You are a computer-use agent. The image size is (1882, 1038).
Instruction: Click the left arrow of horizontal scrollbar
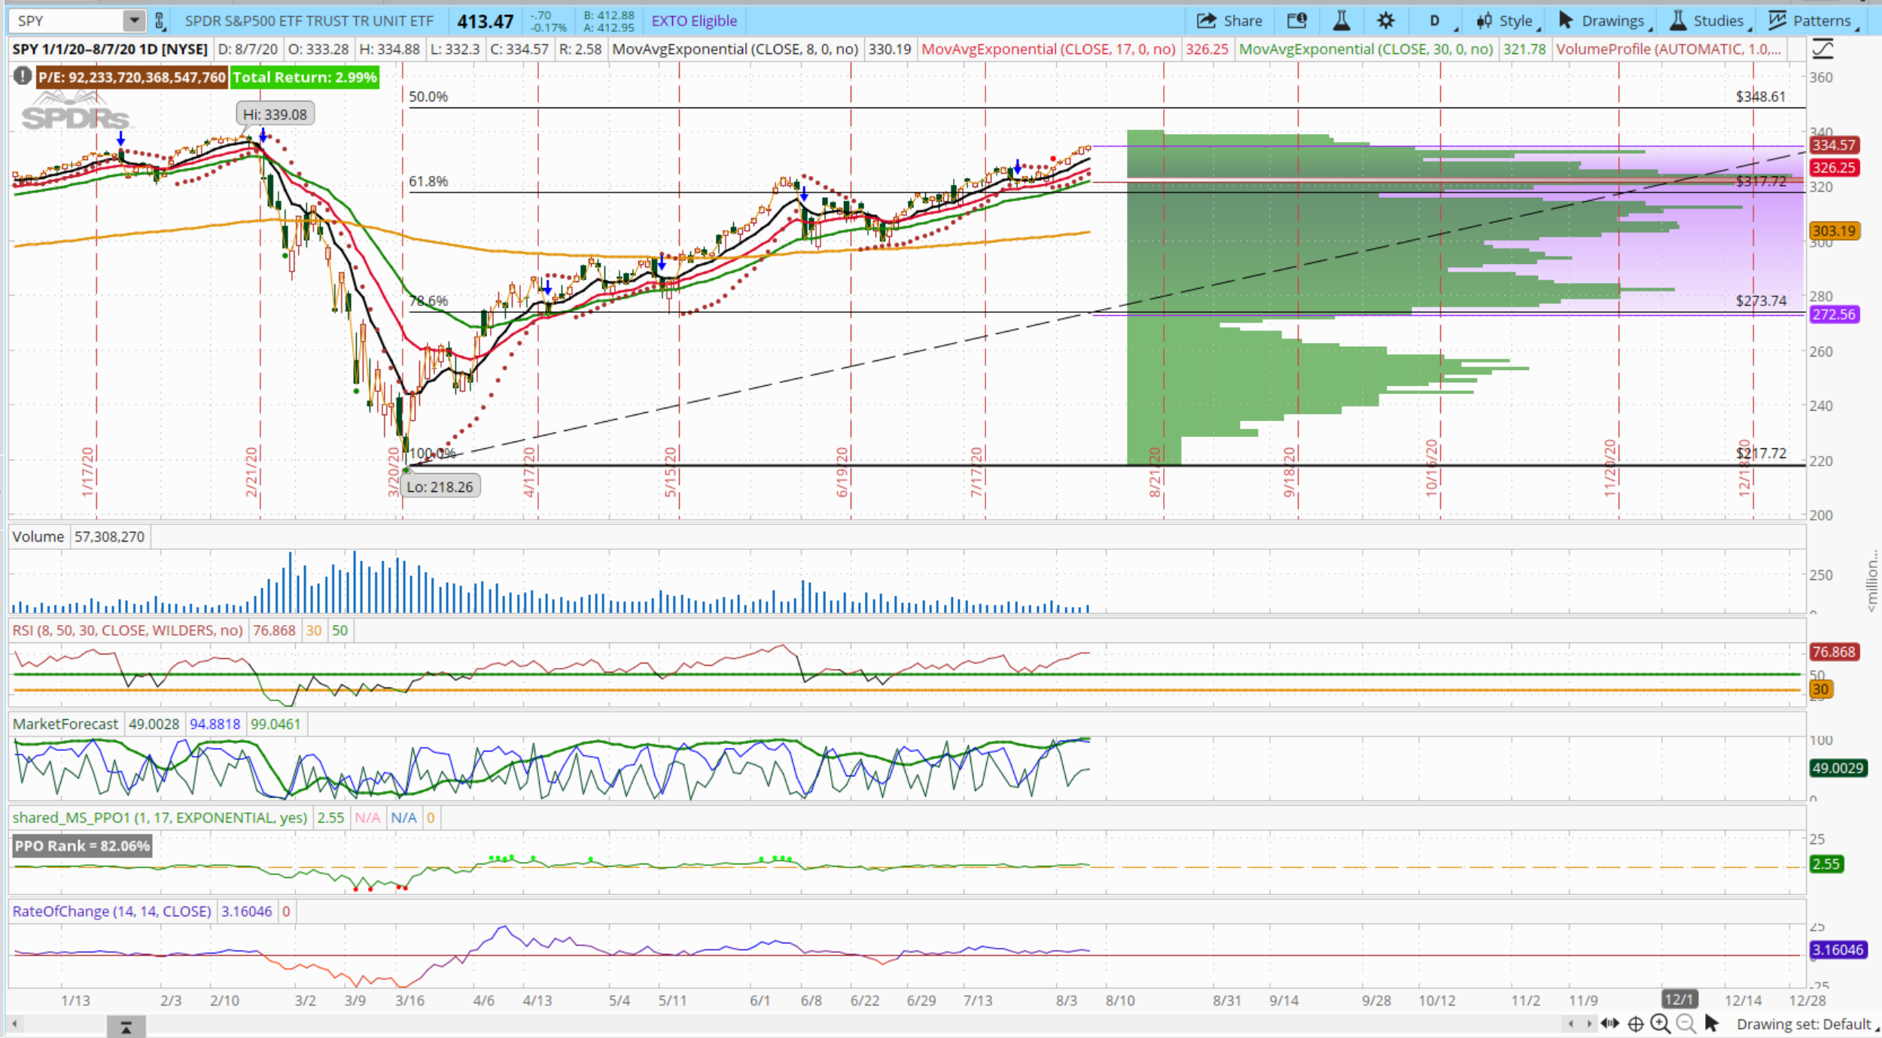(14, 1024)
